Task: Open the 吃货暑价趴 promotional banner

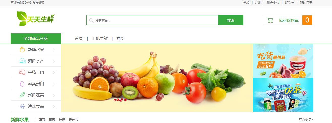Action: [x=283, y=61]
